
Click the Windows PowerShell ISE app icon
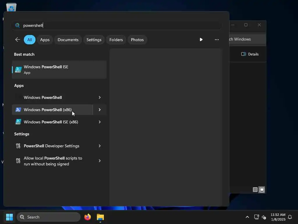pos(18,69)
